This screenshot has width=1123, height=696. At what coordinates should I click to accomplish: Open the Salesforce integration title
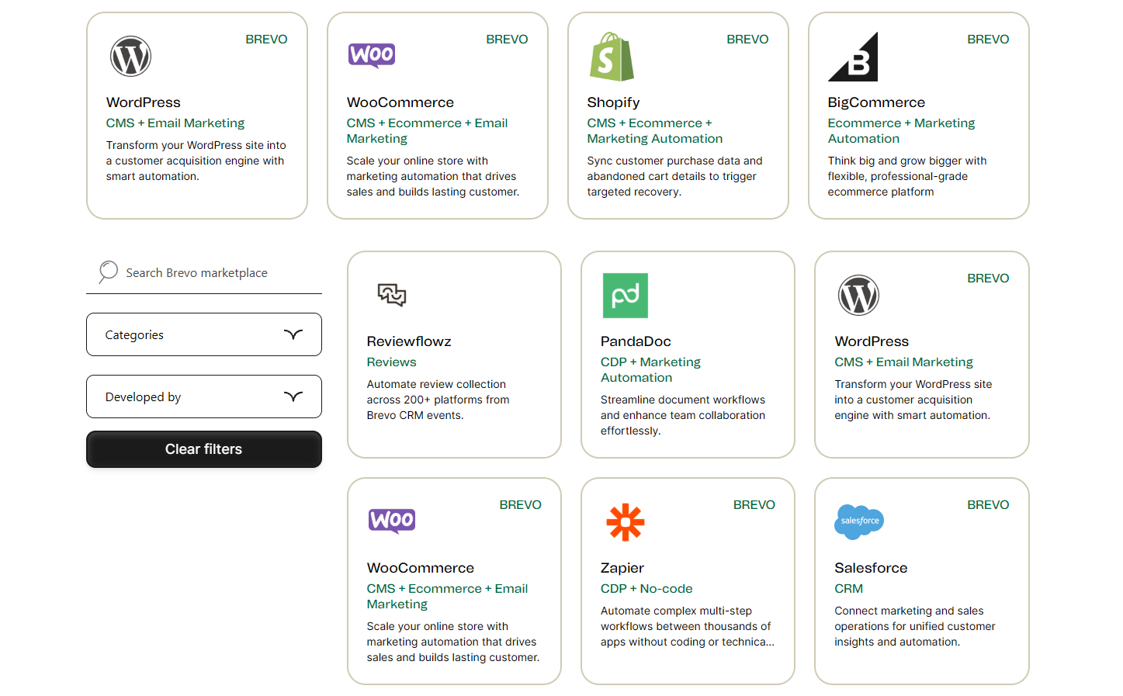click(x=871, y=568)
